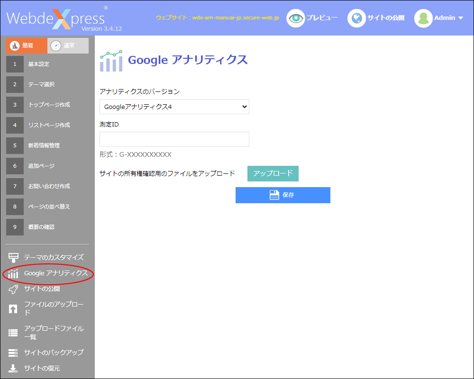Click the upload arrow icon in sidebar

tap(13, 309)
